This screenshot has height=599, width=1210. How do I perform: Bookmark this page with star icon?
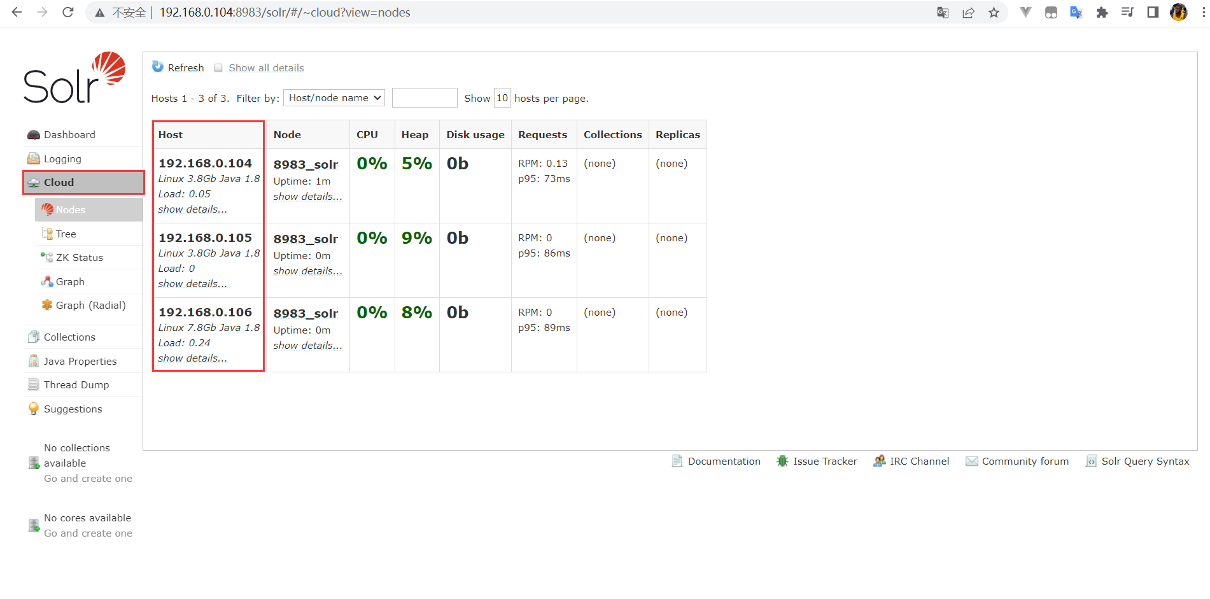(994, 12)
